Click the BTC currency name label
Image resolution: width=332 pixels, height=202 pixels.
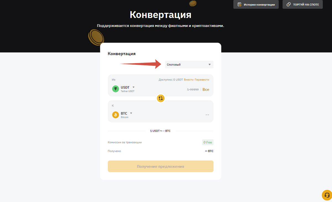click(124, 113)
